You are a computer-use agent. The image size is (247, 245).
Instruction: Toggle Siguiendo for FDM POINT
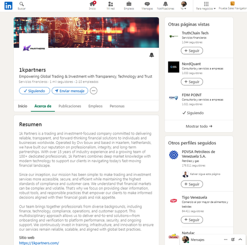193,113
